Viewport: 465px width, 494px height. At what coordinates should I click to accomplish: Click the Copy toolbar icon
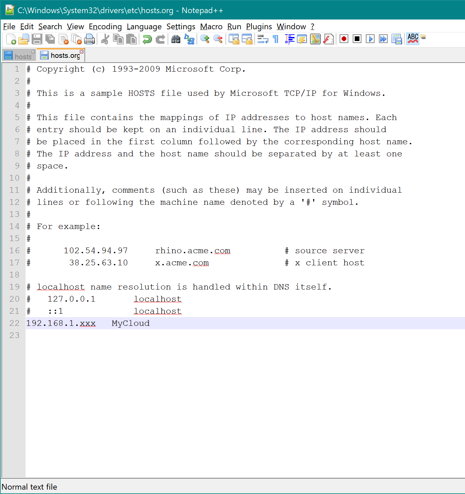(x=118, y=39)
